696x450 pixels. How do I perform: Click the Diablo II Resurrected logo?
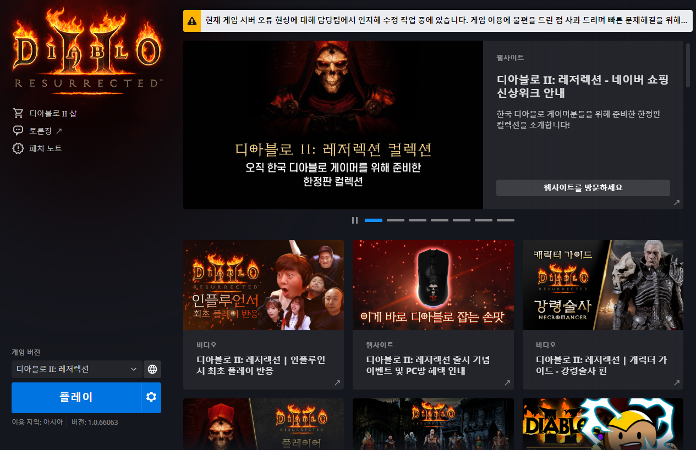(87, 51)
